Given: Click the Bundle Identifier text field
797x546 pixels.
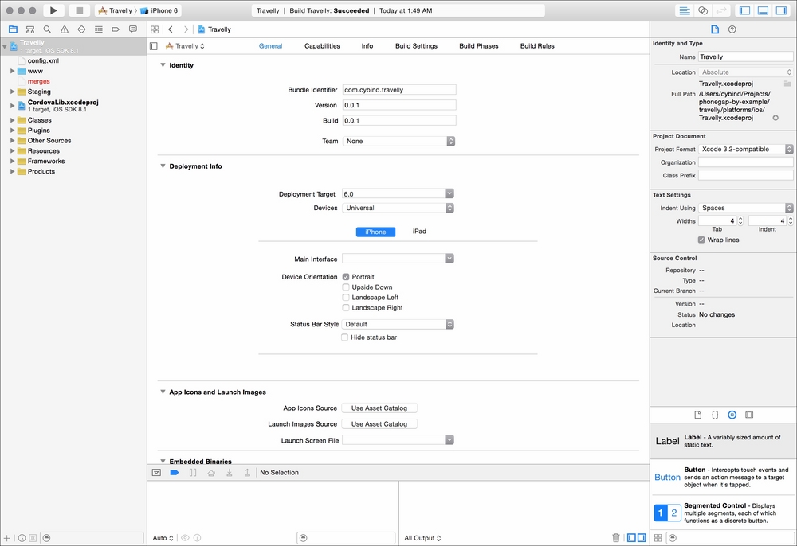Looking at the screenshot, I should tap(399, 90).
